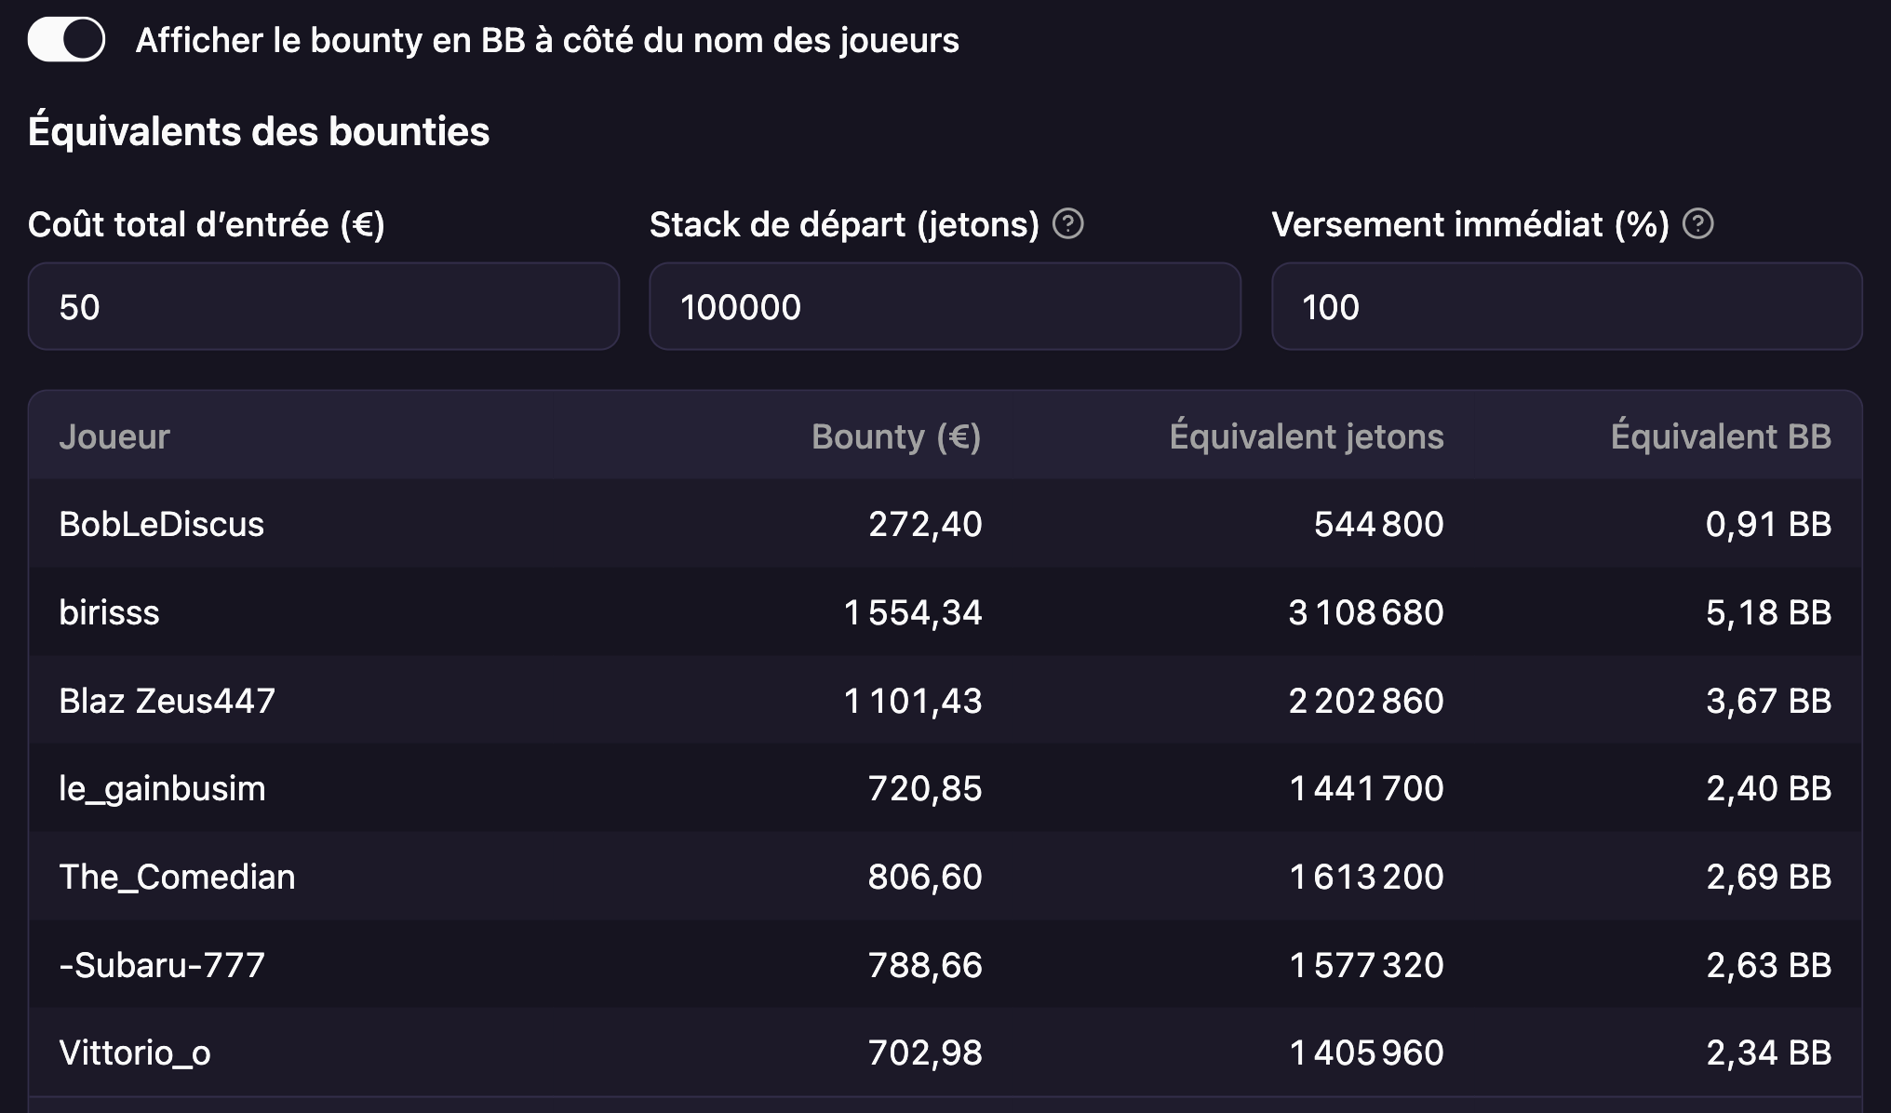Click the Équivalents des bounties heading
Image resolution: width=1891 pixels, height=1113 pixels.
(x=259, y=131)
